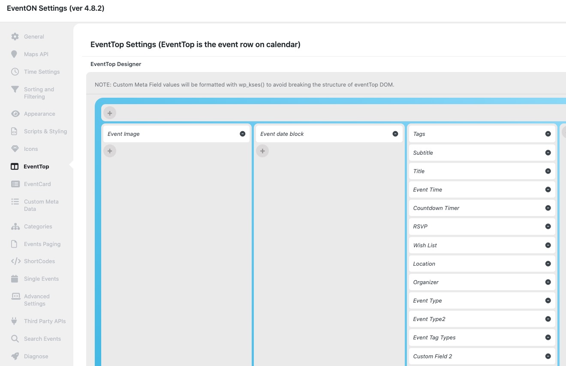Viewport: 566px width, 366px height.
Task: Remove Event Image field with minus icon
Action: point(243,134)
